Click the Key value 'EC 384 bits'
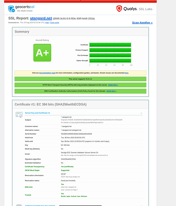The image size is (176, 206). (65, 145)
